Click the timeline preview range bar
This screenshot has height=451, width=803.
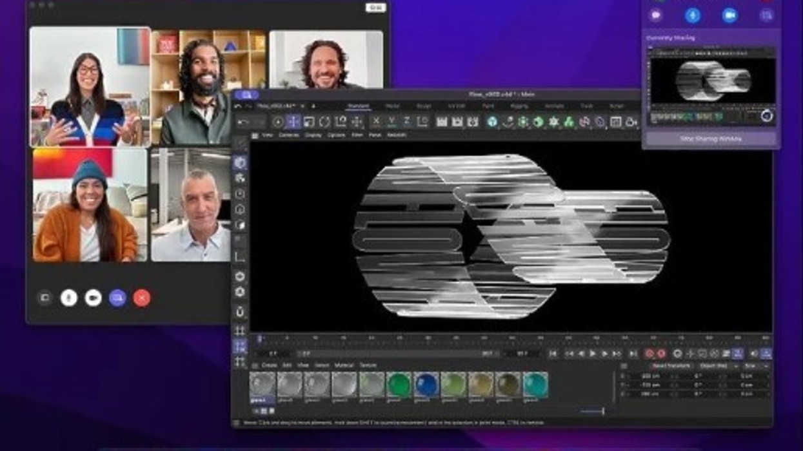coord(398,354)
